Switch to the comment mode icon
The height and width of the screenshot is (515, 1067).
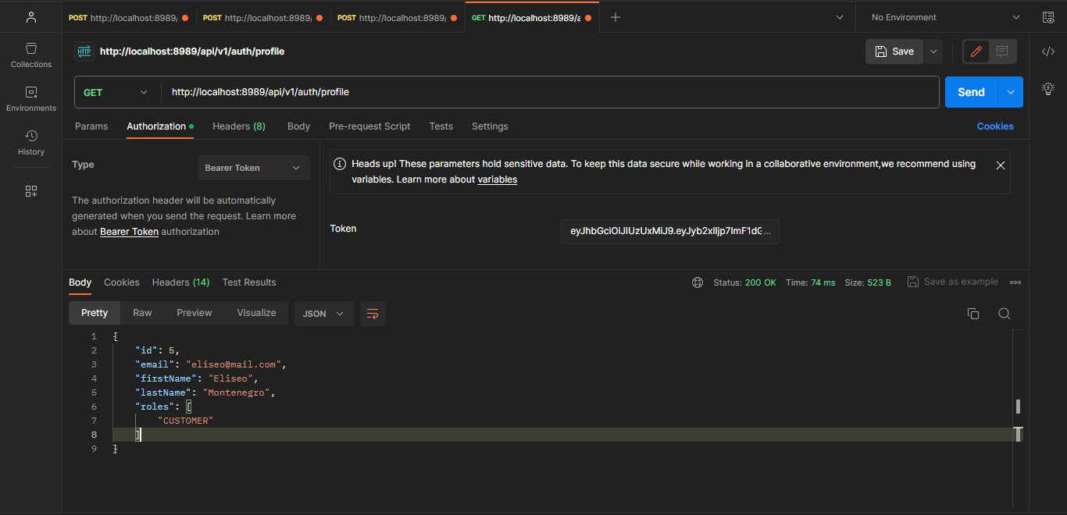[1002, 51]
